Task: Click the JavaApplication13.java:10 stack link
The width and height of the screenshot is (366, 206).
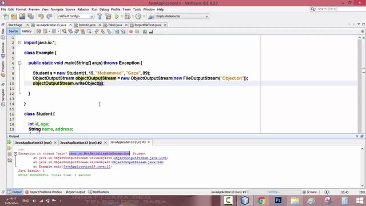Action: coord(87,167)
